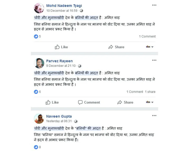
Task: Click public globe icon on Parvez Rayeen's post
Action: (x=80, y=66)
